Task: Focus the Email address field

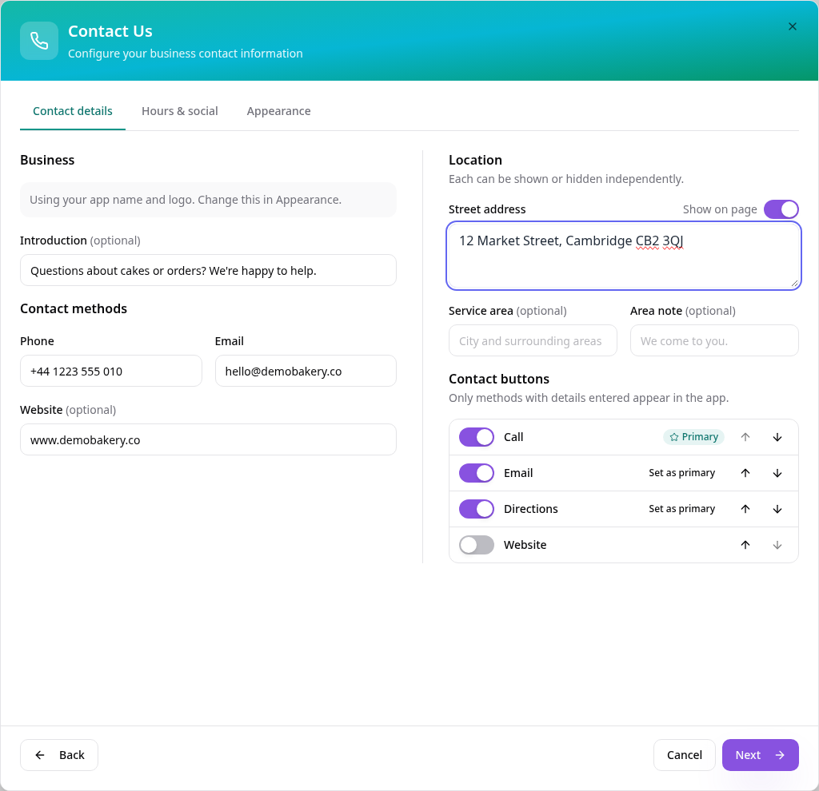Action: [x=306, y=371]
